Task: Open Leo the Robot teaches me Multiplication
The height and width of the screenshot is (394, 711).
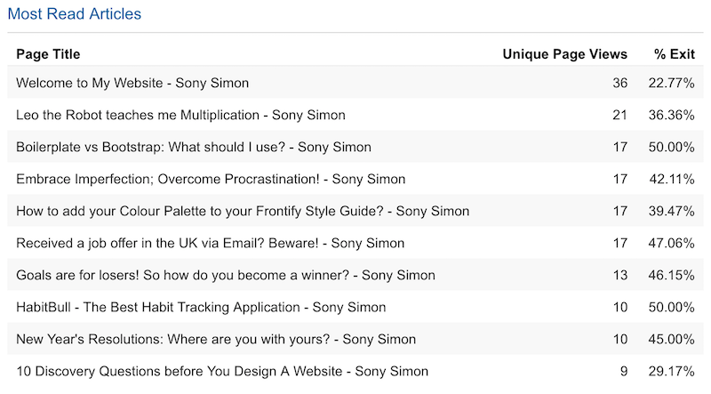Action: pos(180,115)
